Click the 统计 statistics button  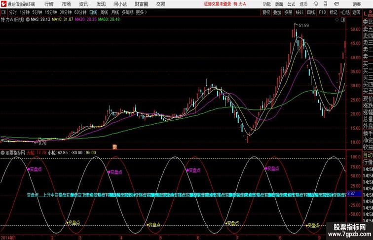point(299,12)
